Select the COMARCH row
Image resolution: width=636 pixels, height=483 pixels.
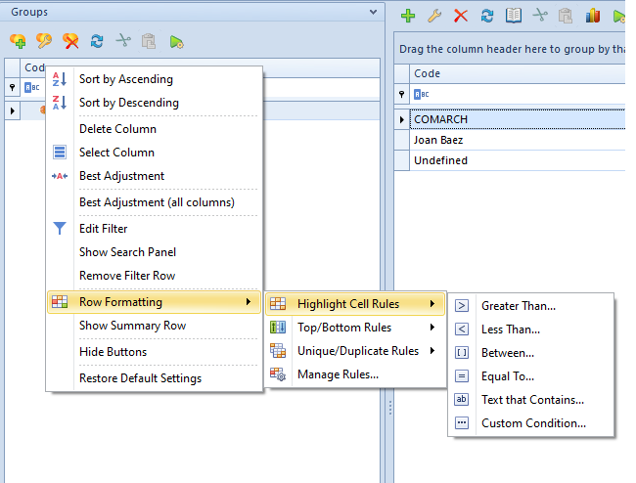518,119
